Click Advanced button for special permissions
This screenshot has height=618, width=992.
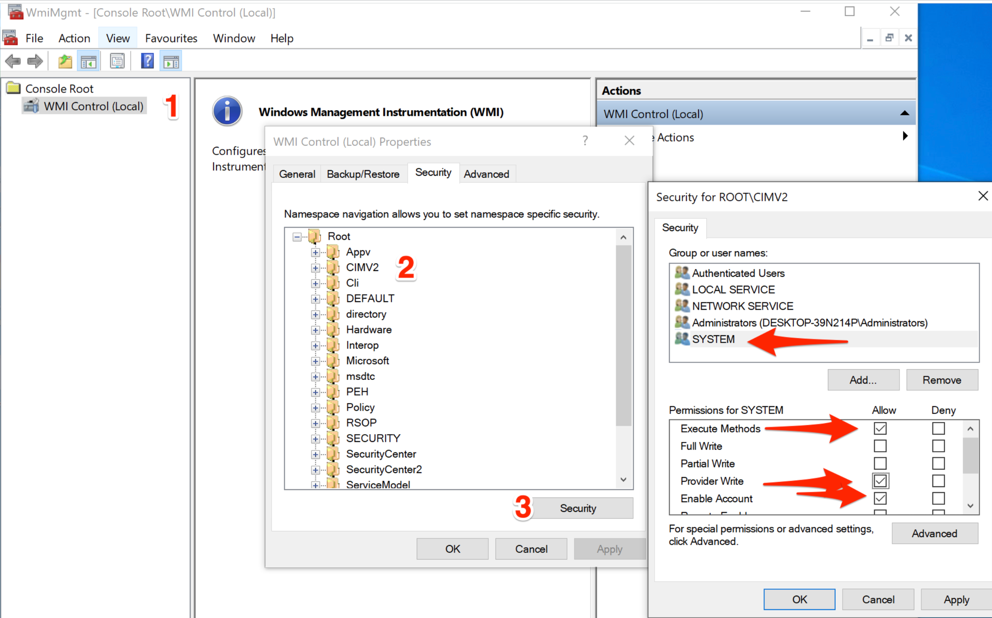coord(934,533)
